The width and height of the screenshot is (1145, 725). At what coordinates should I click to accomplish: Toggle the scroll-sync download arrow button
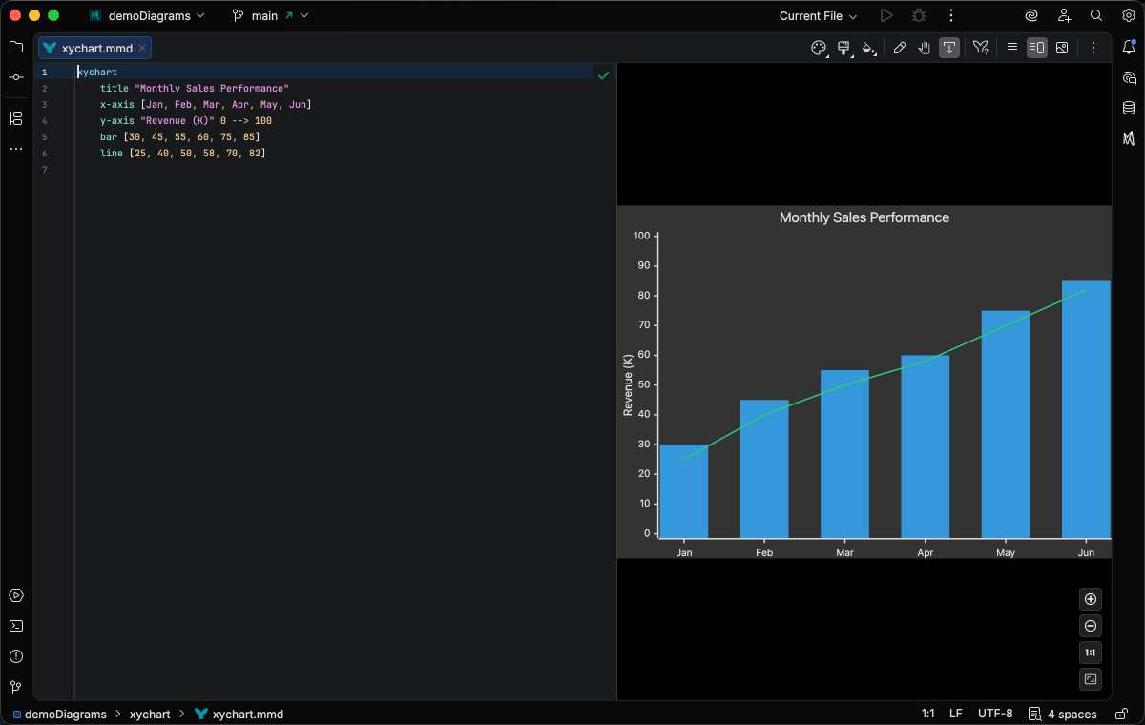coord(949,48)
